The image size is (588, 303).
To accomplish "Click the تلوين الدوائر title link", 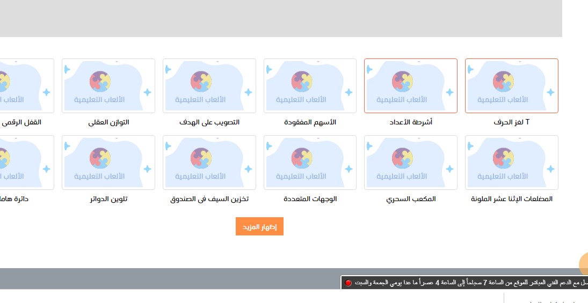I will pyautogui.click(x=108, y=199).
